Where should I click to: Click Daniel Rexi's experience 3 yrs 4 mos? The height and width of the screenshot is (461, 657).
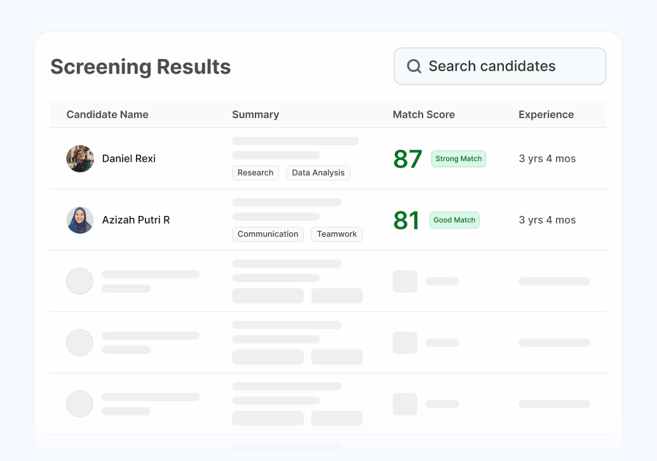coord(547,159)
